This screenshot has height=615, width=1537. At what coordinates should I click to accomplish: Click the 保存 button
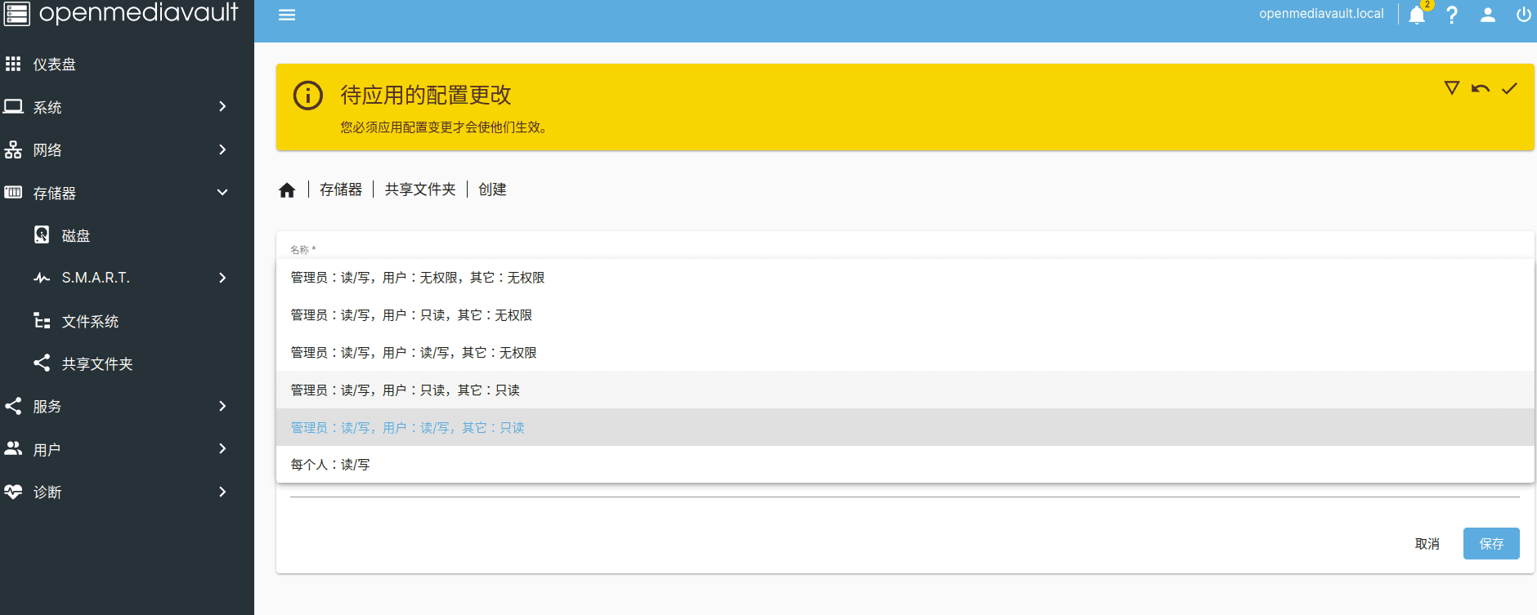click(1490, 544)
